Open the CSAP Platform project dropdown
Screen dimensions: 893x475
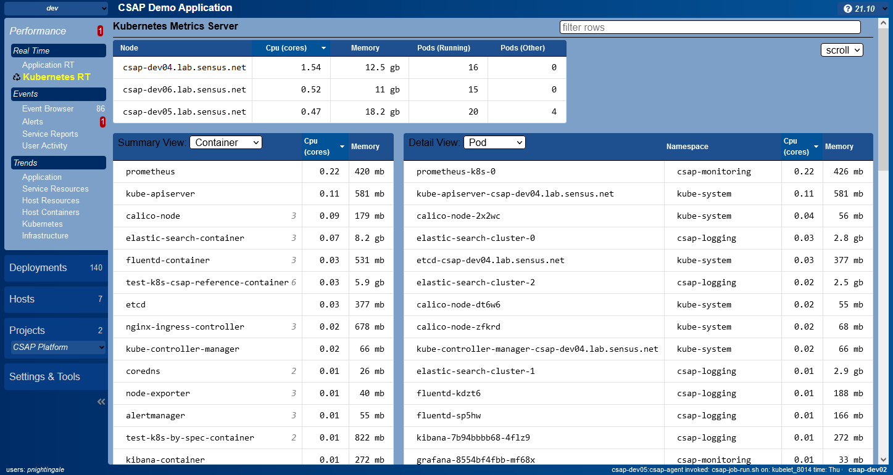[x=58, y=347]
